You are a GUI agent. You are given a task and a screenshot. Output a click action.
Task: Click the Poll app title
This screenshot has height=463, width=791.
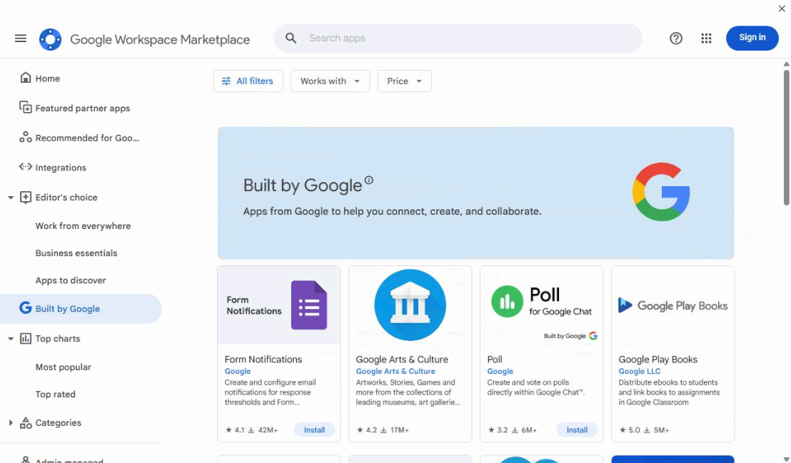click(494, 359)
